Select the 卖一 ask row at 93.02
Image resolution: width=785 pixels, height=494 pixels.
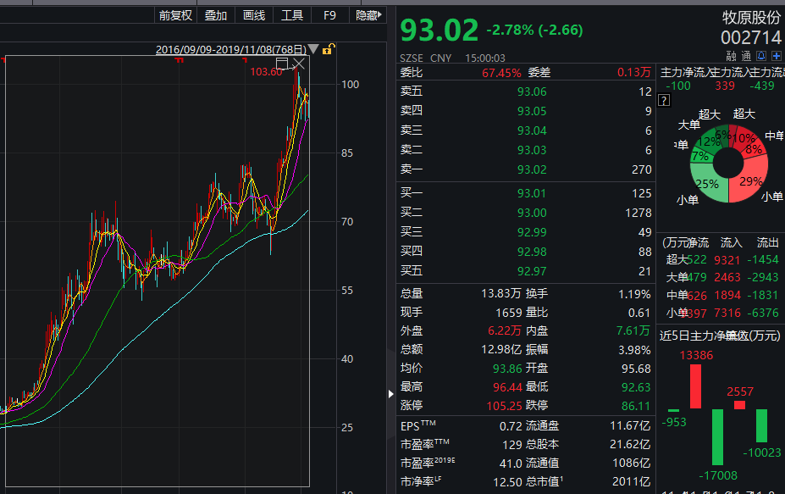coord(526,169)
